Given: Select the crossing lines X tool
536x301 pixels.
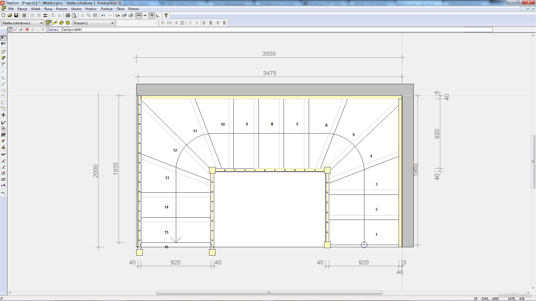Looking at the screenshot, I should (x=4, y=84).
